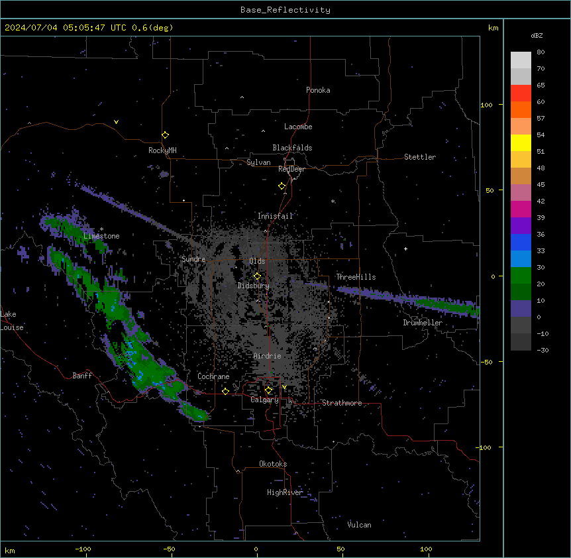The image size is (571, 558).
Task: Click the ThreeHills label
Action: click(356, 277)
